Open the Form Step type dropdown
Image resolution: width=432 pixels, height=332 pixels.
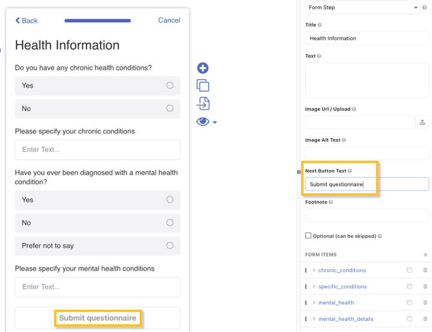point(362,8)
